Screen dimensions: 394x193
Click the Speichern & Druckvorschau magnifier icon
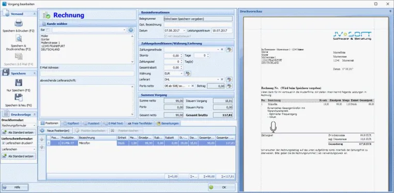pyautogui.click(x=19, y=38)
